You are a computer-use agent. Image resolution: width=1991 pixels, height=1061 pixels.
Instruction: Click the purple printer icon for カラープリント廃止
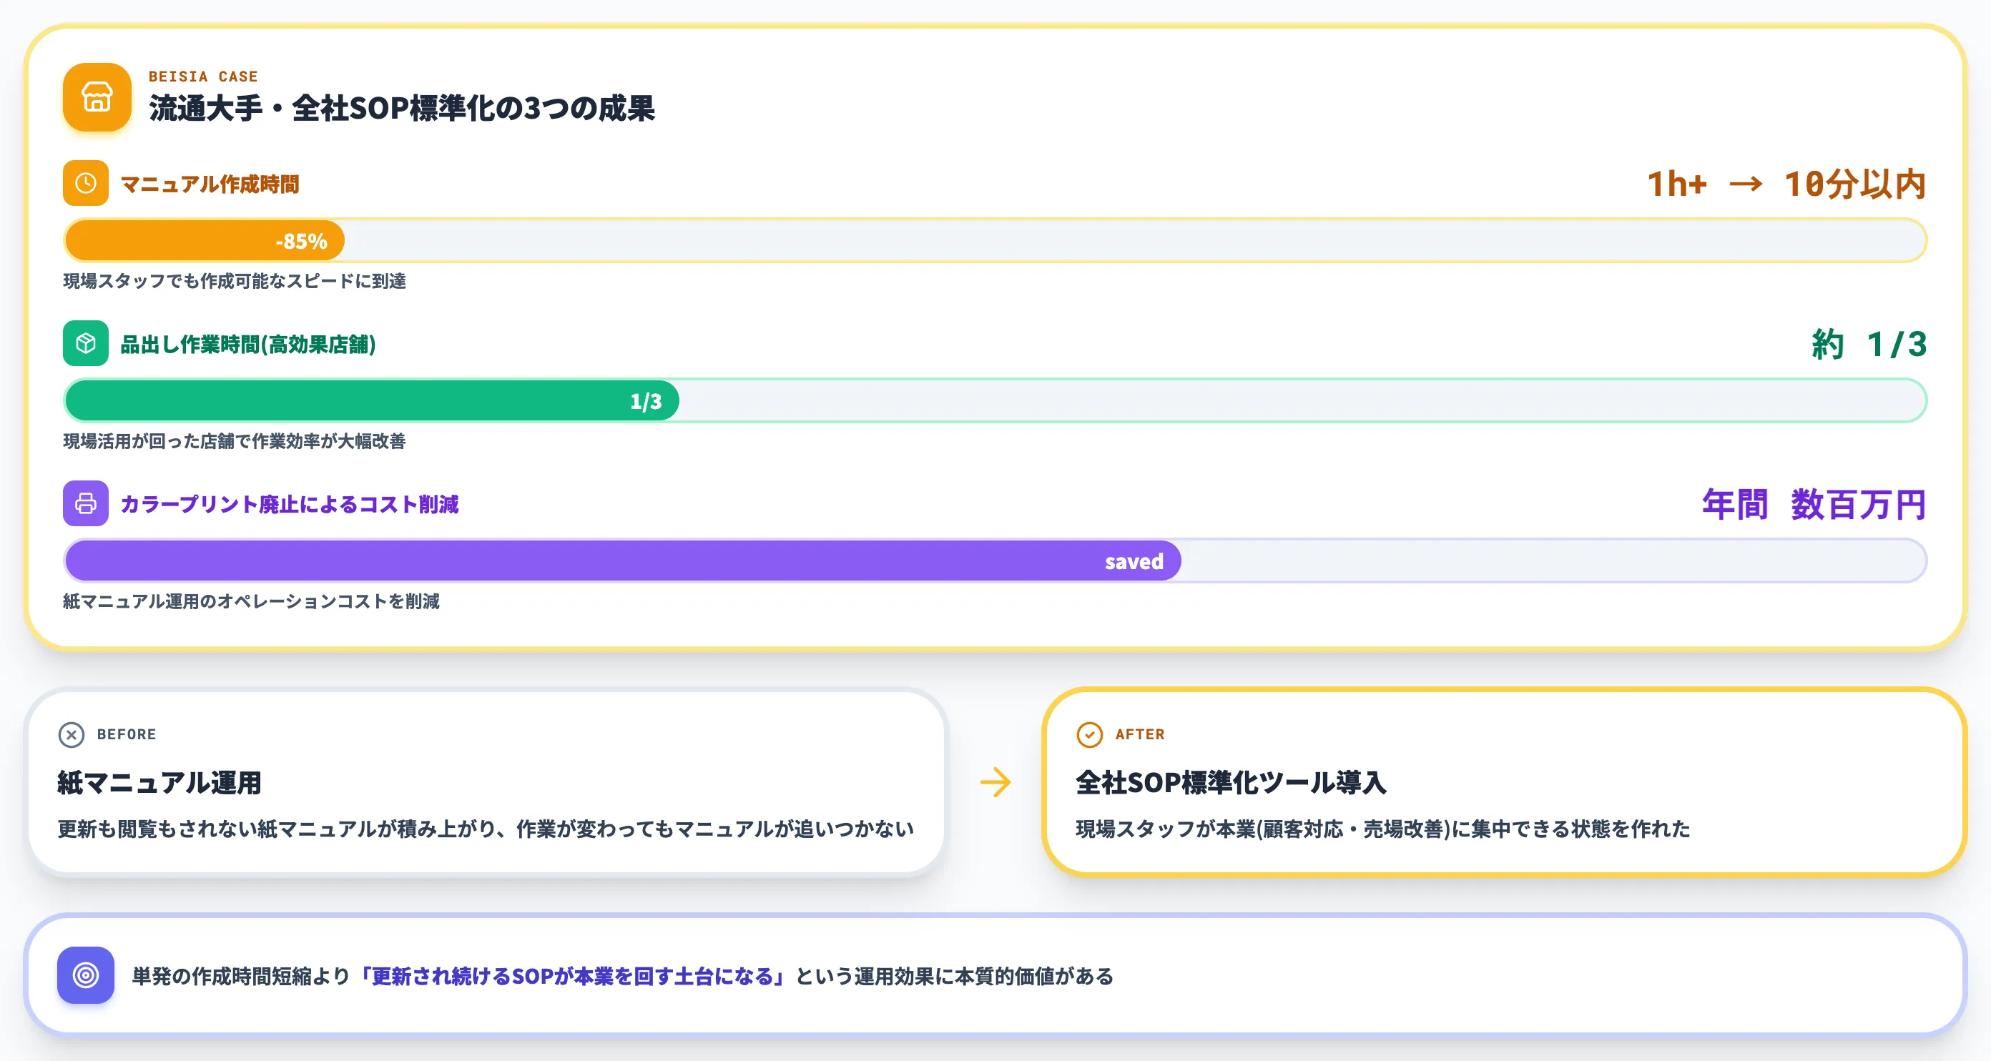click(86, 503)
